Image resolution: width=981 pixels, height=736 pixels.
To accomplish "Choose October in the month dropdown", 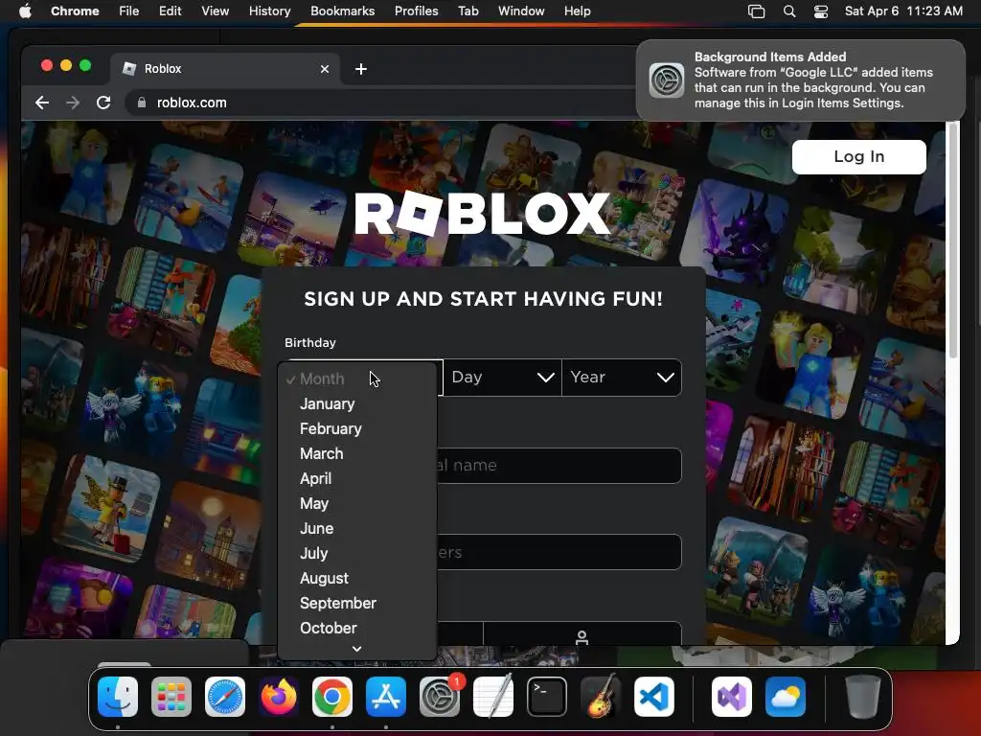I will pyautogui.click(x=356, y=629).
